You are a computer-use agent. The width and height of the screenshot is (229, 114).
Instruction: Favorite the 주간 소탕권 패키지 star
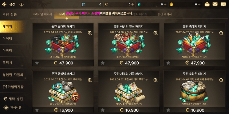(x=168, y=110)
